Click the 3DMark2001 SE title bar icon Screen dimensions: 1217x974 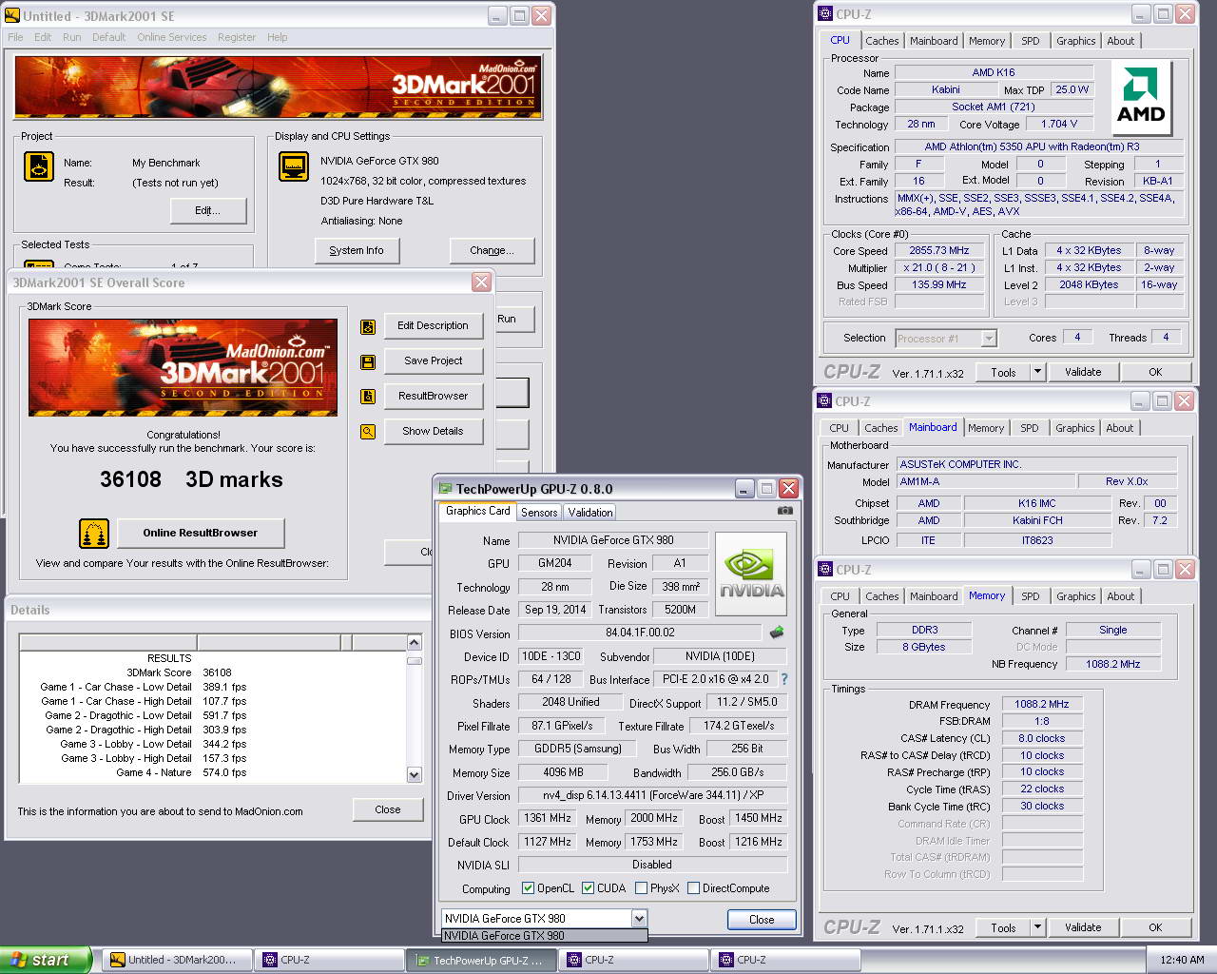[x=12, y=15]
